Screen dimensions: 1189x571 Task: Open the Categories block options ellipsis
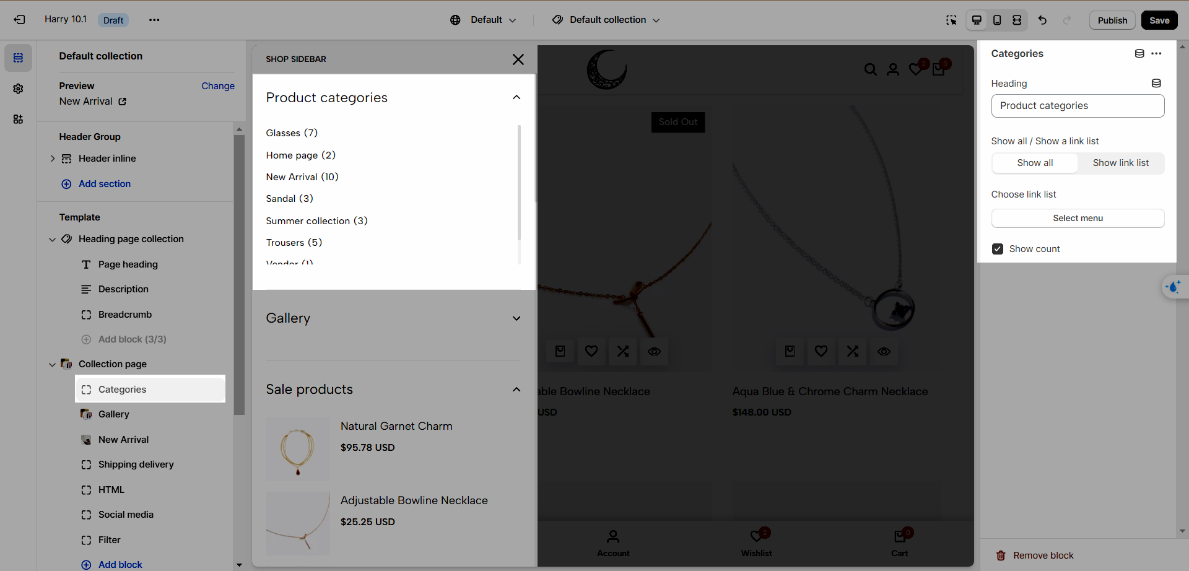1156,53
